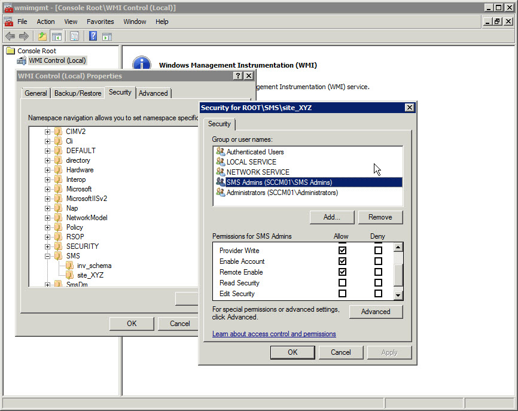Click the DEFAULT namespace folder icon
518x411 pixels.
pos(59,151)
